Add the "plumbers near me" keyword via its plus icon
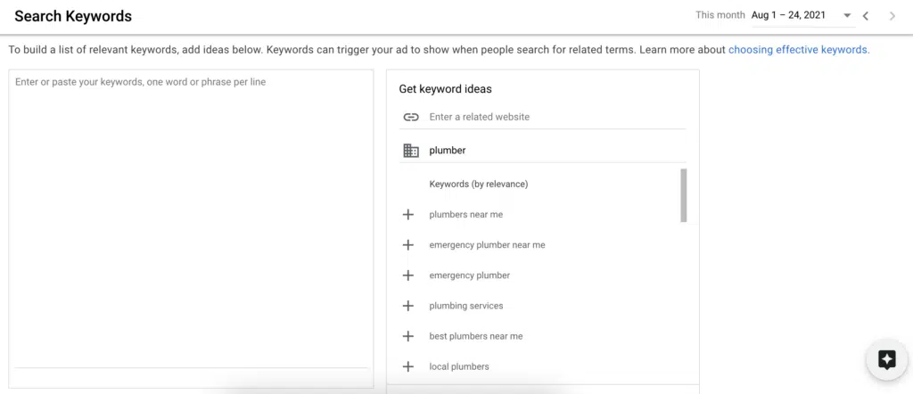This screenshot has width=913, height=394. pyautogui.click(x=408, y=215)
